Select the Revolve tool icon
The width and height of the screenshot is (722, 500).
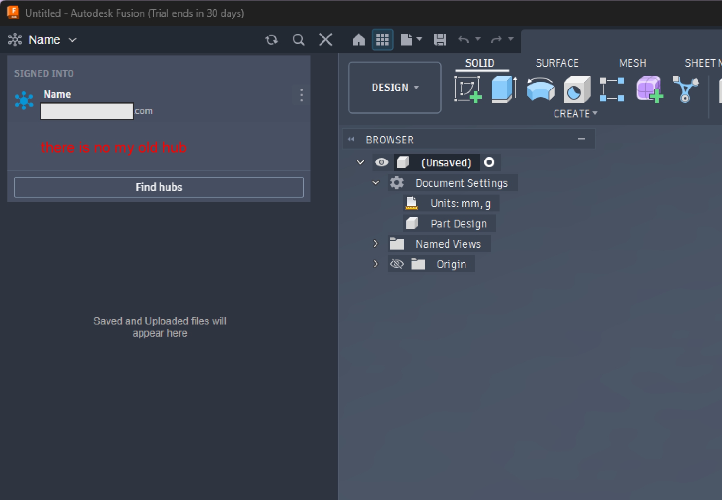pyautogui.click(x=540, y=89)
